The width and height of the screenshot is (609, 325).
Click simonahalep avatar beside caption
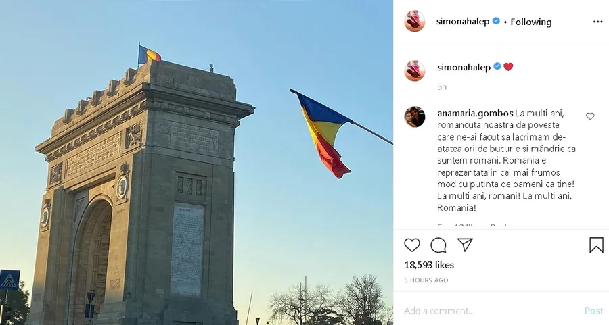pyautogui.click(x=414, y=70)
